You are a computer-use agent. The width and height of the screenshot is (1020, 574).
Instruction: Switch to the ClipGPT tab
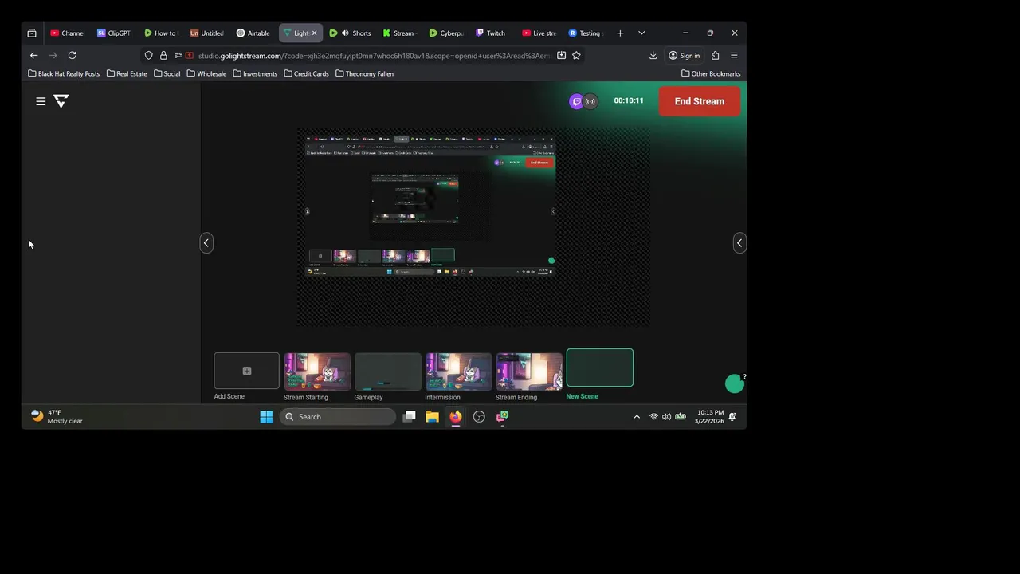pyautogui.click(x=114, y=33)
